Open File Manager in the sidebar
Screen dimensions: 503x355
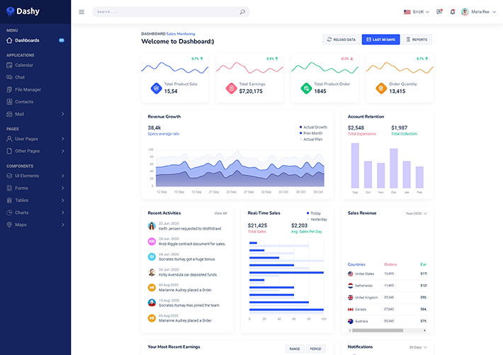(28, 89)
